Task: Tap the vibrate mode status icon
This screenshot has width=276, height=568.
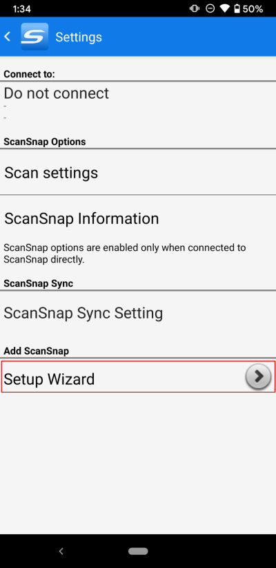Action: click(195, 9)
